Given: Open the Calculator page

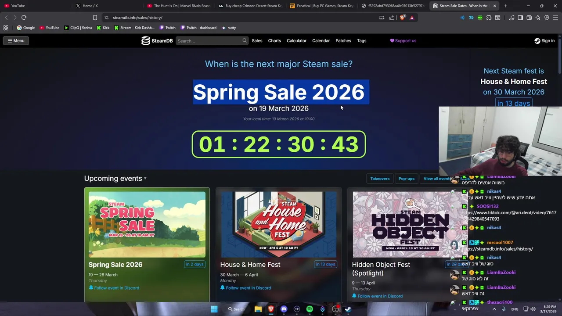Looking at the screenshot, I should (296, 41).
